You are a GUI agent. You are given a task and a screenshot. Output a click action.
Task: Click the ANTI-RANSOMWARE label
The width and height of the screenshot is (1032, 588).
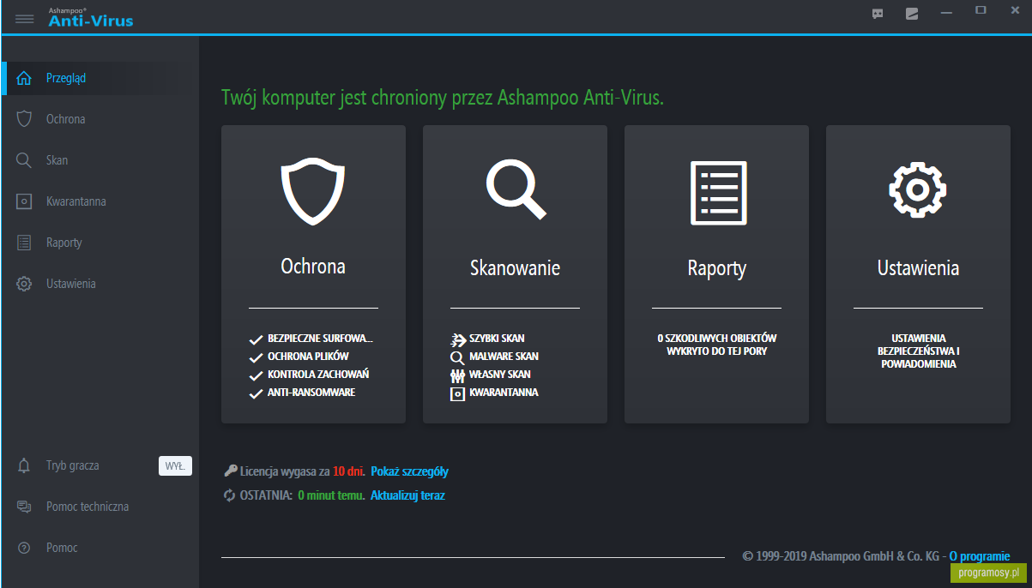click(311, 393)
